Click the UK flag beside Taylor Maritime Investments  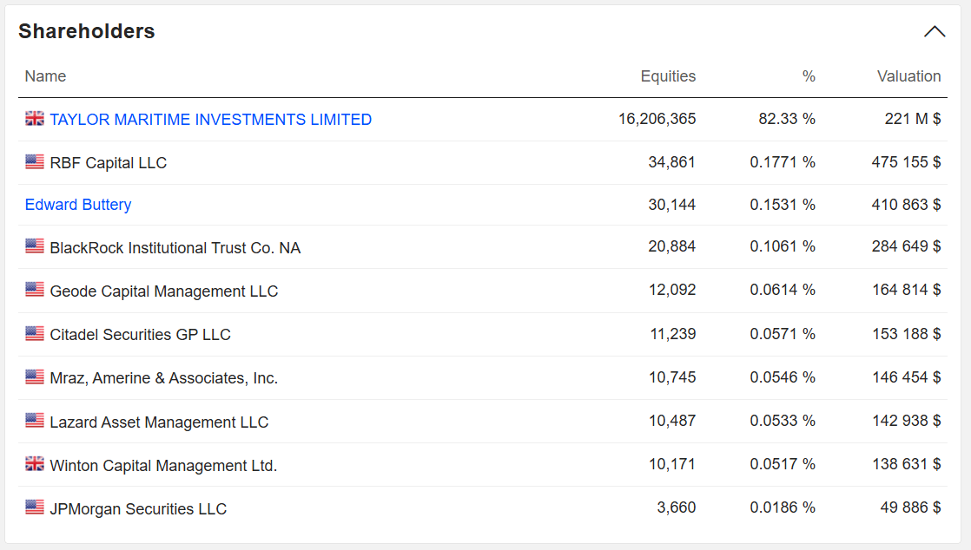[34, 119]
